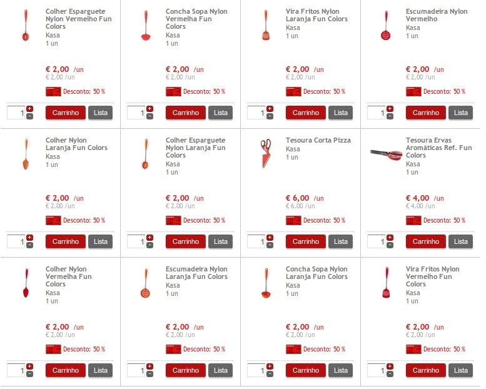486x389 pixels.
Task: Increase quantity for Escumadeira Nylon Laranja
Action: coord(149,366)
